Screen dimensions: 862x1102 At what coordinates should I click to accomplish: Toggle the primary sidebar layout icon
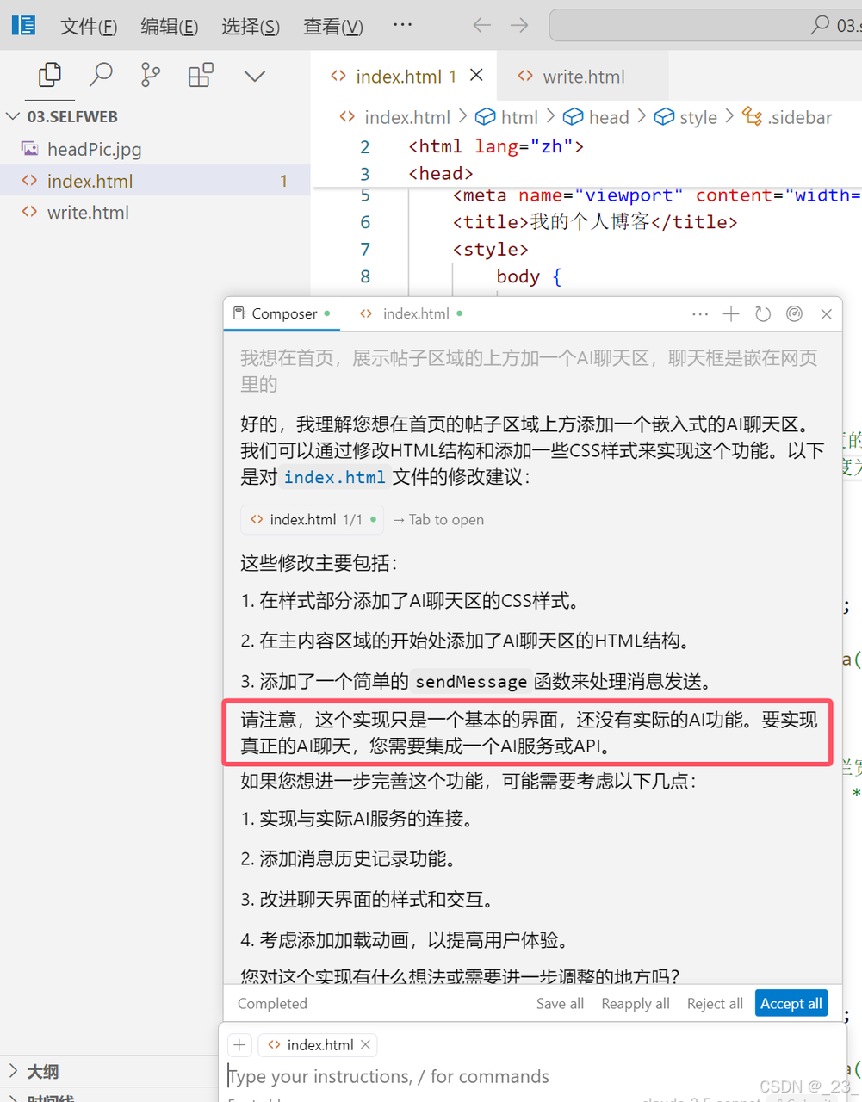pos(24,25)
